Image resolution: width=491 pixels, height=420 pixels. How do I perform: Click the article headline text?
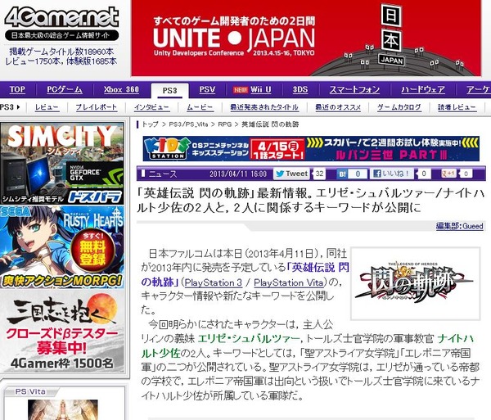(310, 200)
